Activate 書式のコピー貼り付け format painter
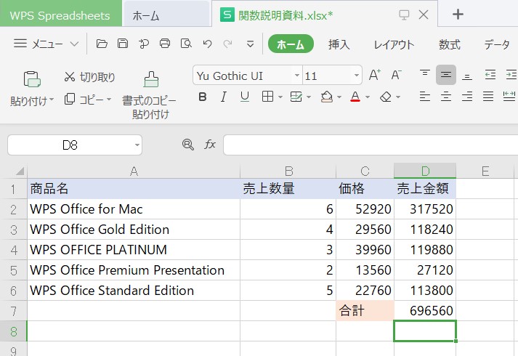The width and height of the screenshot is (518, 356). 150,95
